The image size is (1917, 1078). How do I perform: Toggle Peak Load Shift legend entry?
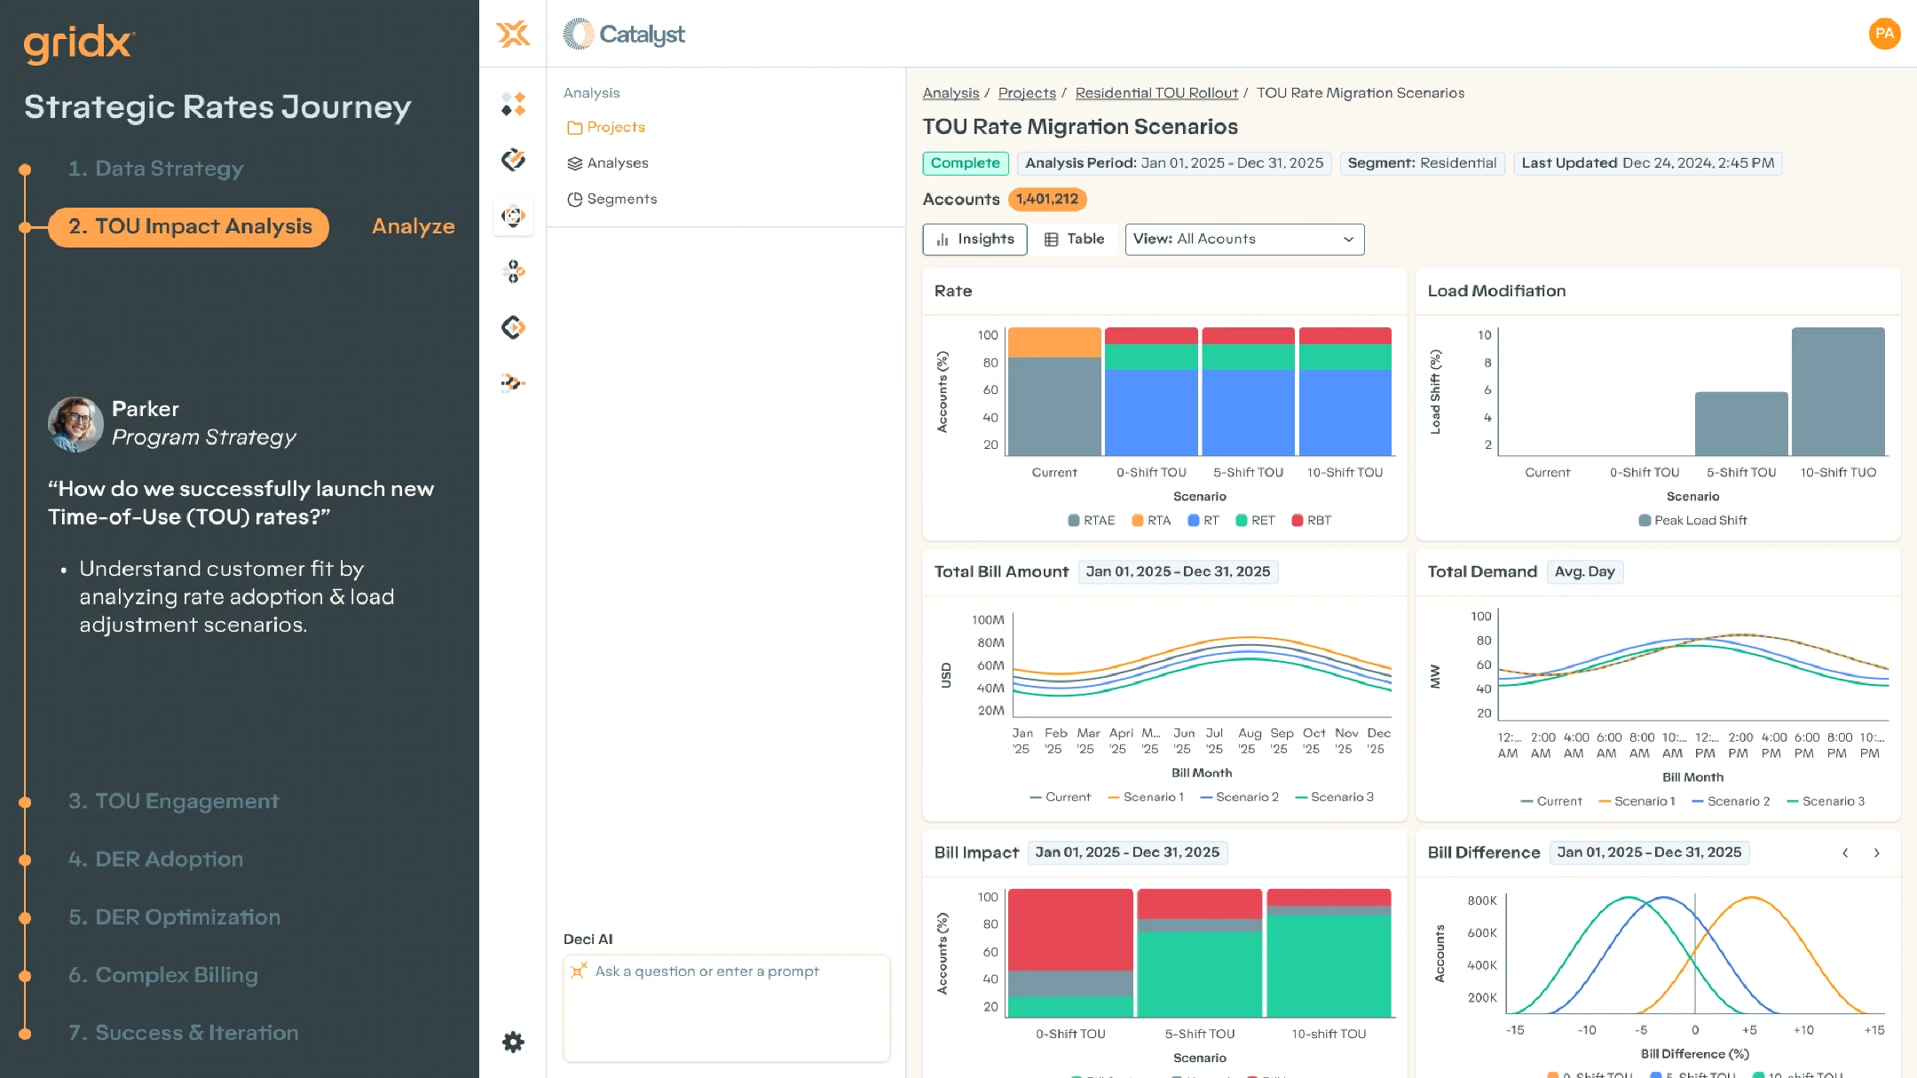[1692, 521]
